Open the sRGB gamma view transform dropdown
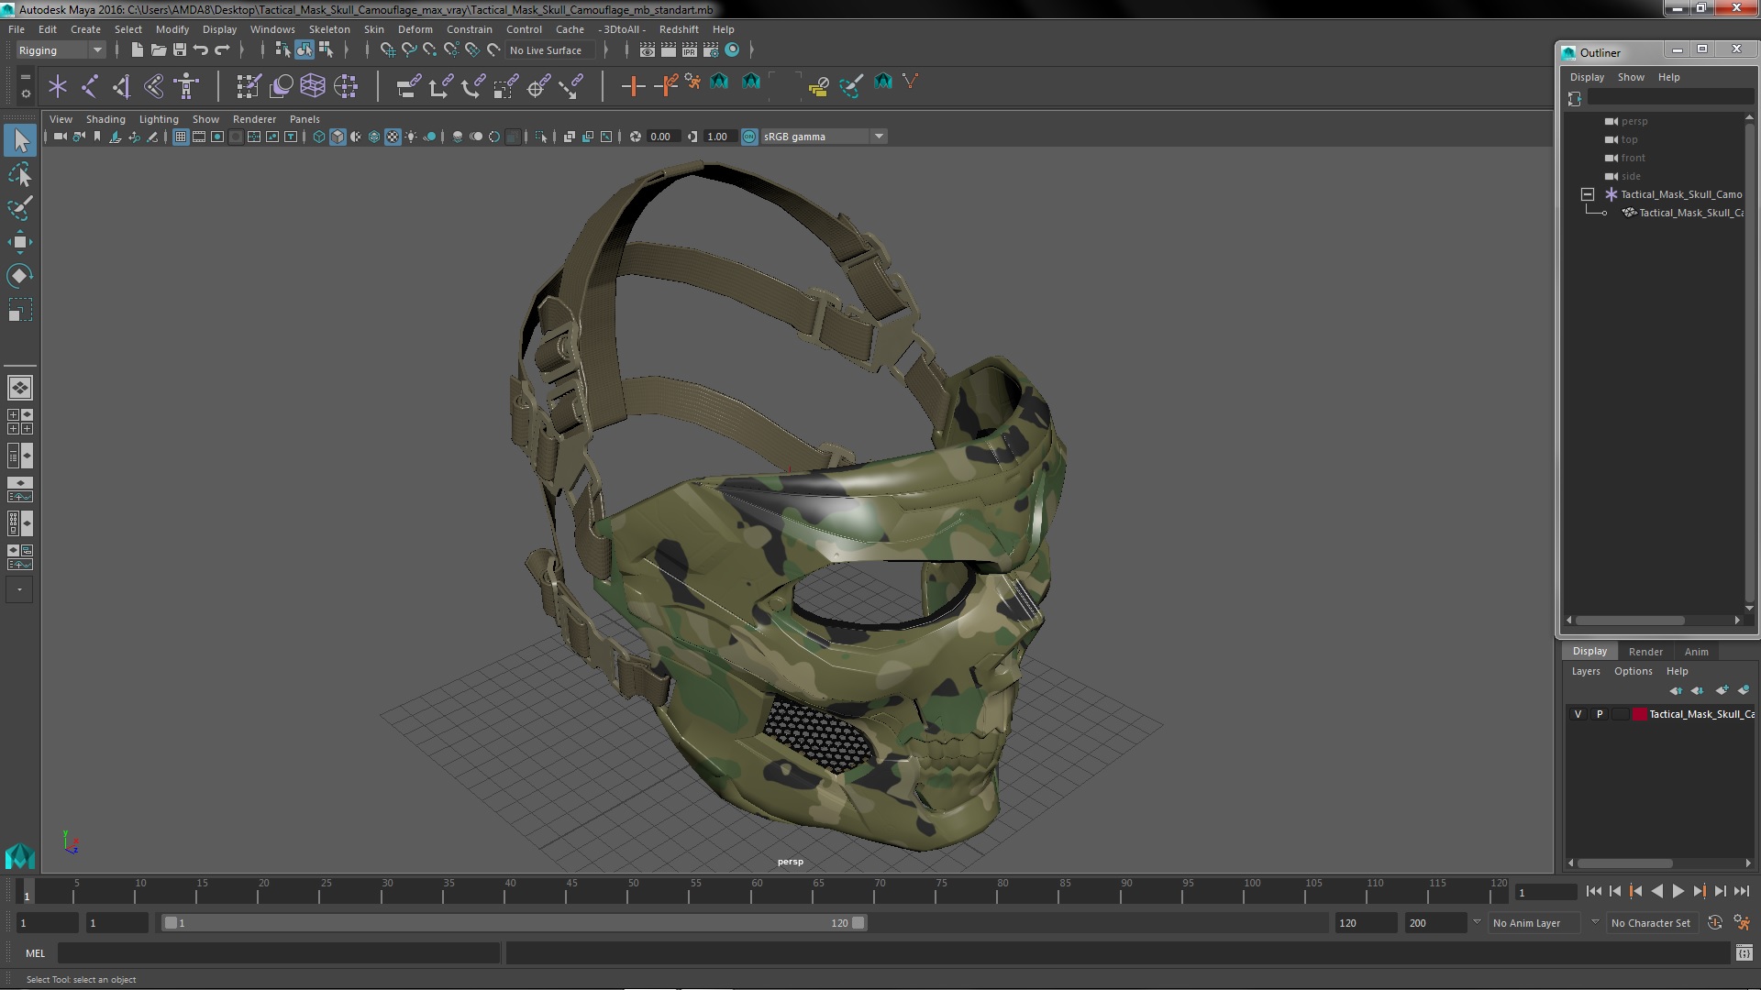 point(824,137)
